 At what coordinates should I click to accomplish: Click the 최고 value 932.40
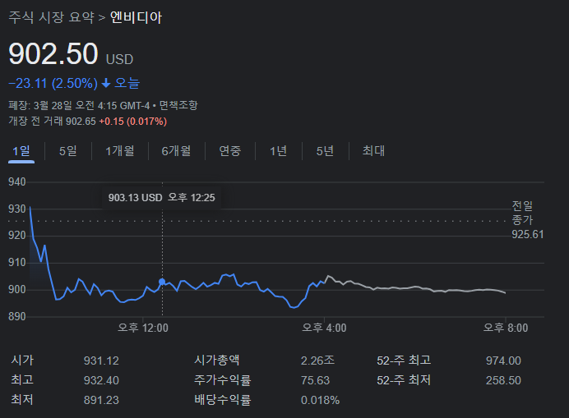click(x=101, y=380)
